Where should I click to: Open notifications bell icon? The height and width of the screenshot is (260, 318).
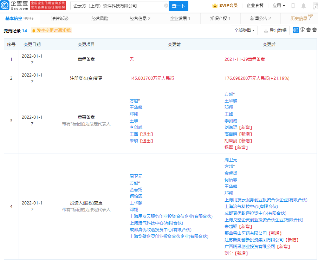coord(303,6)
